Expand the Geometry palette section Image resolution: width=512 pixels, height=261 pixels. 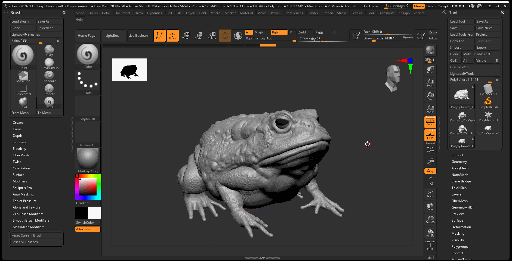pos(459,162)
